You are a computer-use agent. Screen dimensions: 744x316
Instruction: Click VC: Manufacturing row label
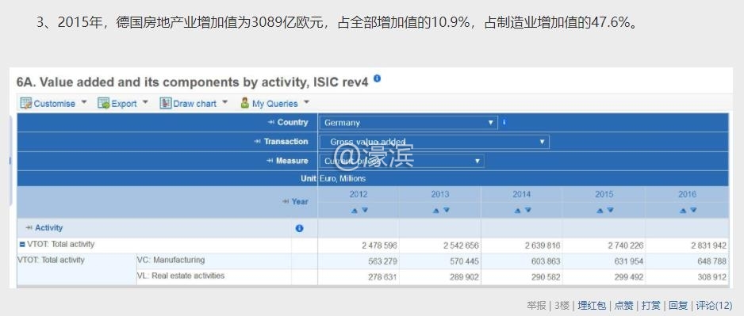[x=171, y=260]
